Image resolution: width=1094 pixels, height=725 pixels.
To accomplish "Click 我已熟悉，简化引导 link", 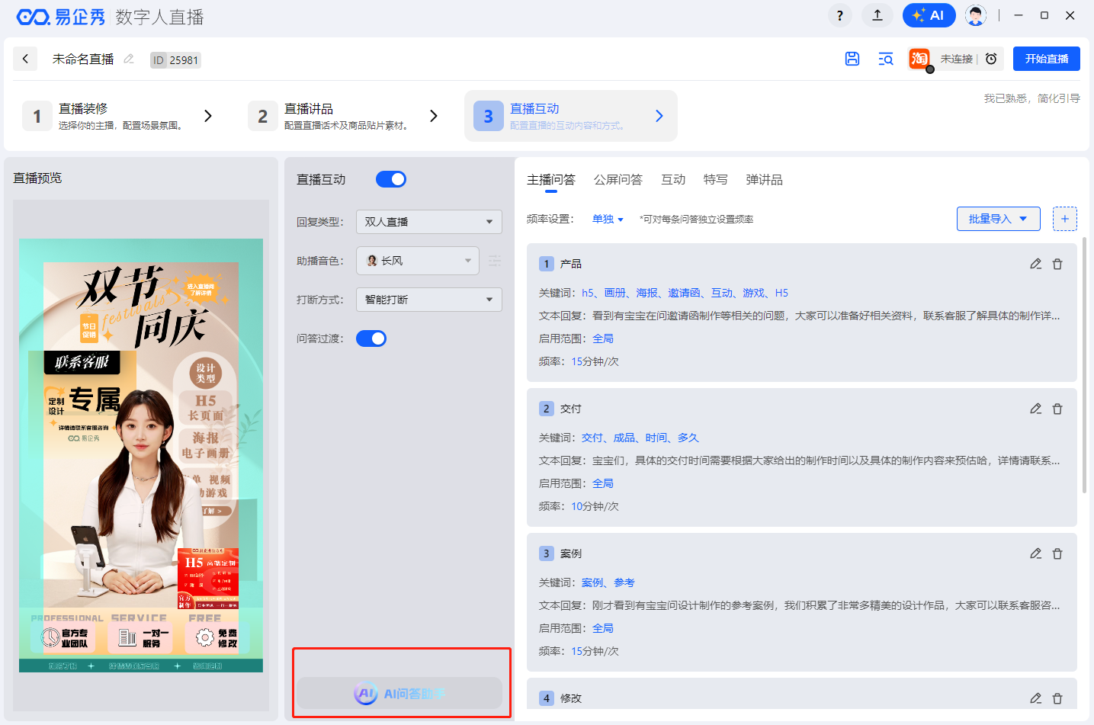I will point(1031,98).
